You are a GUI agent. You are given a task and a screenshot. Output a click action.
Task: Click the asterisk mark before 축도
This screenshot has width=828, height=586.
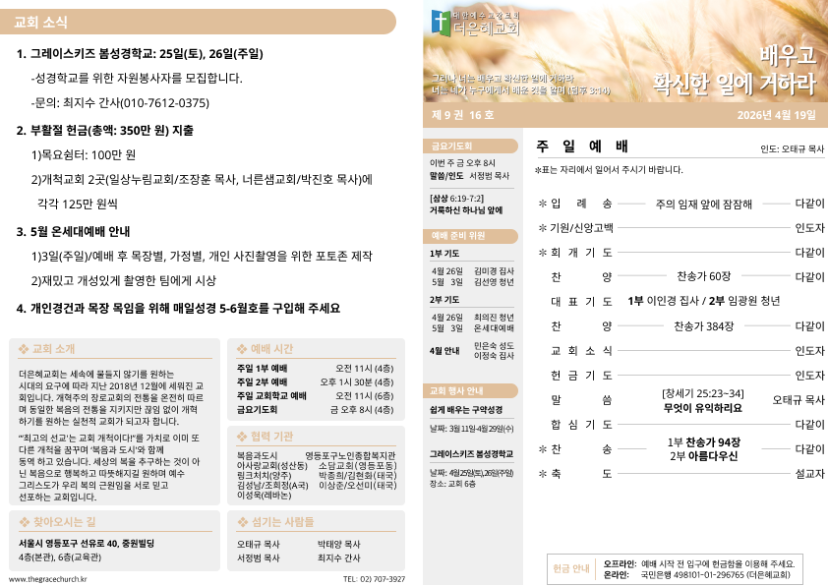[x=542, y=474]
